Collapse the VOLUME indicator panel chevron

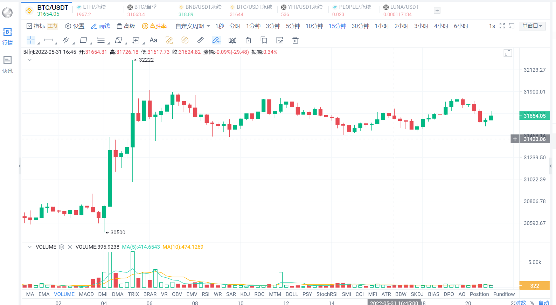(x=29, y=247)
